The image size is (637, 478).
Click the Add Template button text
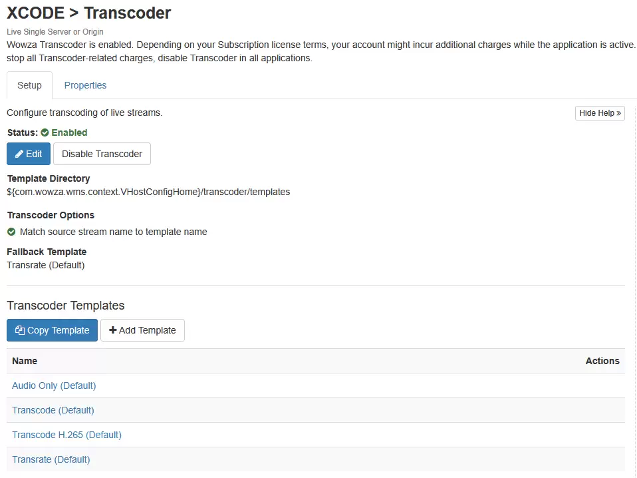(148, 330)
